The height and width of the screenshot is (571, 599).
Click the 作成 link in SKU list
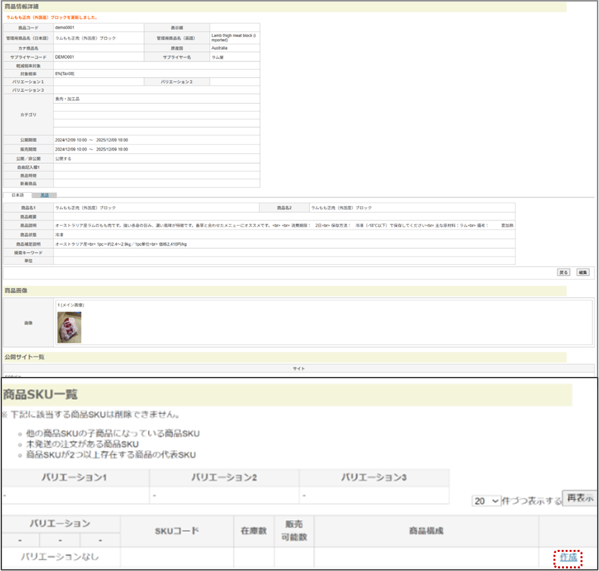coord(568,557)
